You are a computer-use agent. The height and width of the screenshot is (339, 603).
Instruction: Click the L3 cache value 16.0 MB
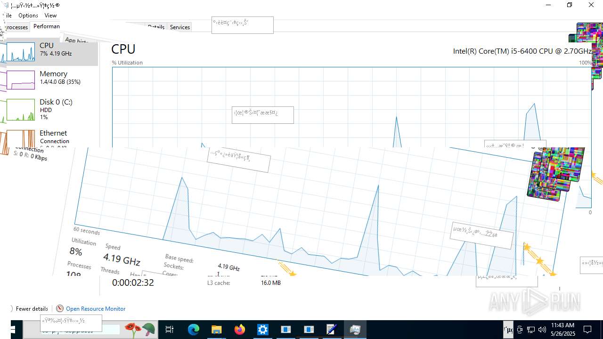pyautogui.click(x=271, y=283)
